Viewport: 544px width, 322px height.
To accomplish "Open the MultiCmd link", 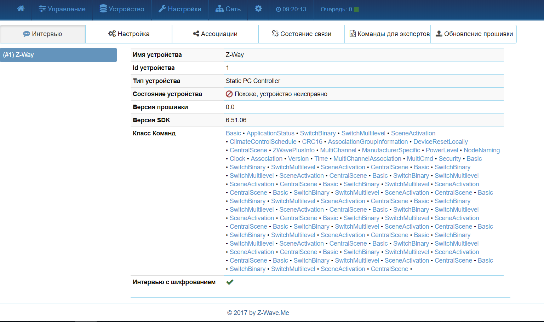I will pyautogui.click(x=420, y=159).
